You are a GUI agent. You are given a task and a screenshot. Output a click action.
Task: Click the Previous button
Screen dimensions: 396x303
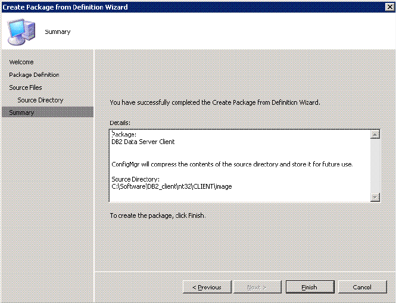pos(207,287)
